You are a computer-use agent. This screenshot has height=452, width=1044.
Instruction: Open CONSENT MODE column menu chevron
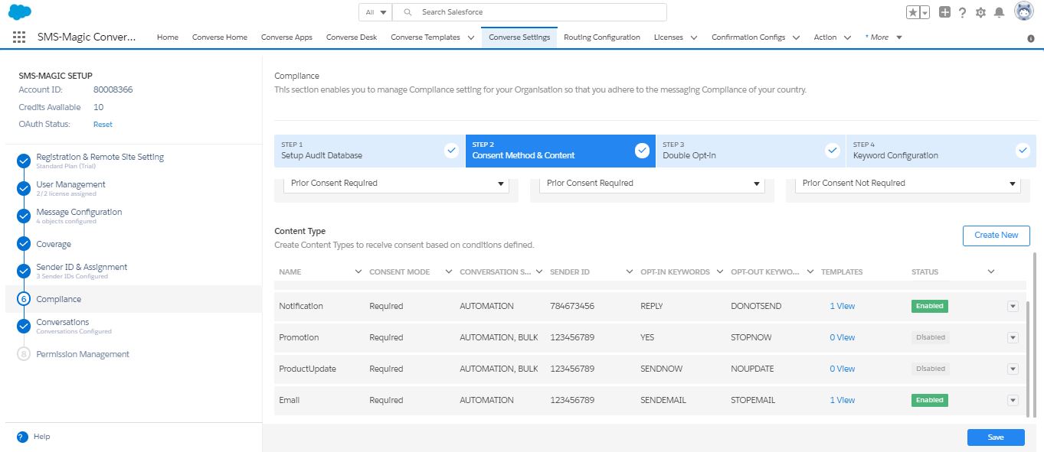[449, 272]
